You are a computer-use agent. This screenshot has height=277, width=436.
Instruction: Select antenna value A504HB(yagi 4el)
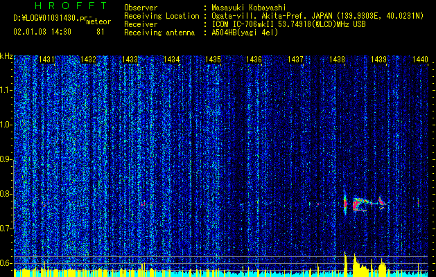245,33
